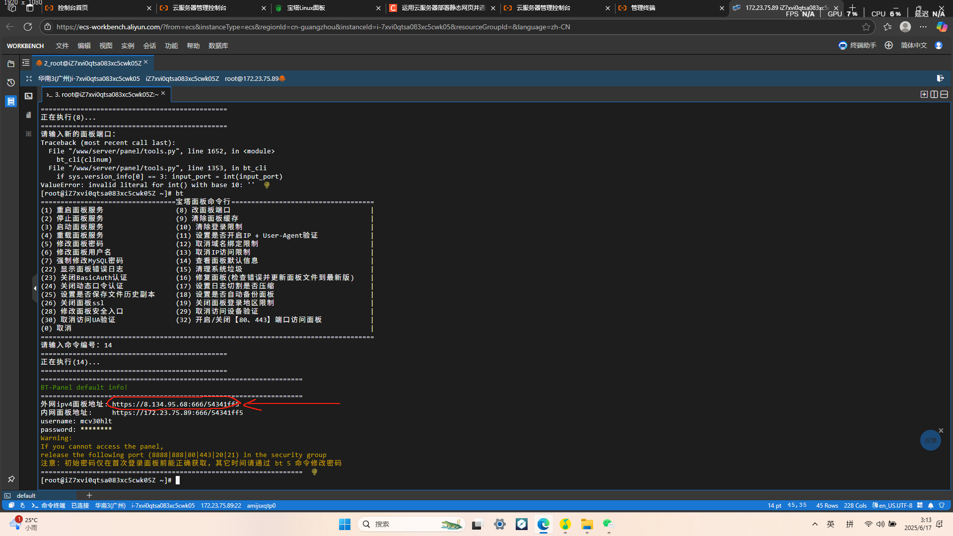
Task: Switch to the 宝塔Linux面板 browser tab
Action: (x=328, y=8)
